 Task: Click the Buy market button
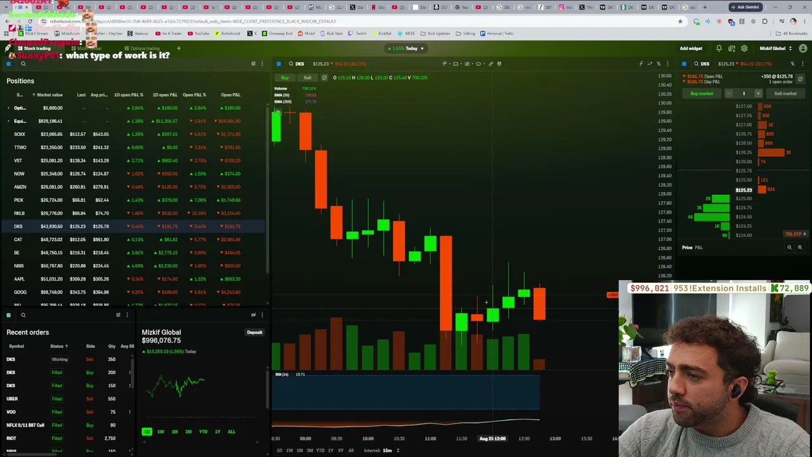[702, 93]
